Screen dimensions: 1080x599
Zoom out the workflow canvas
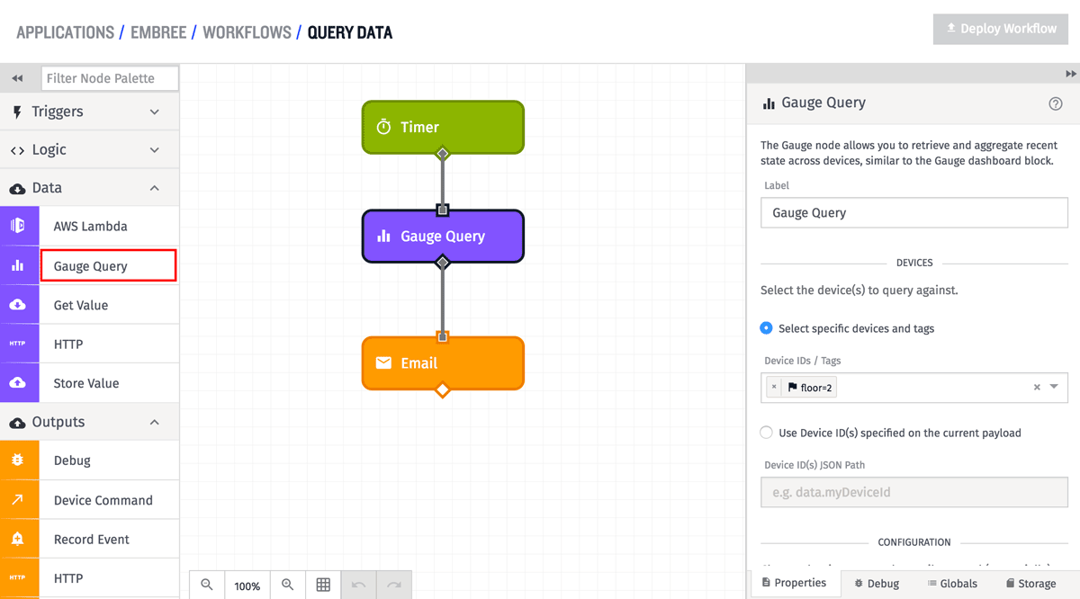[207, 585]
